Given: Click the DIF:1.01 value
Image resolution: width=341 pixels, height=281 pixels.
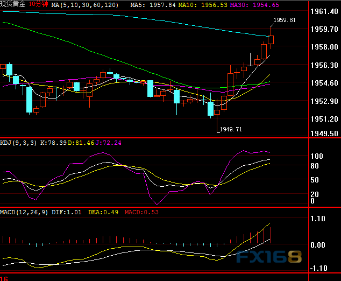Looking at the screenshot, I should pyautogui.click(x=67, y=212).
